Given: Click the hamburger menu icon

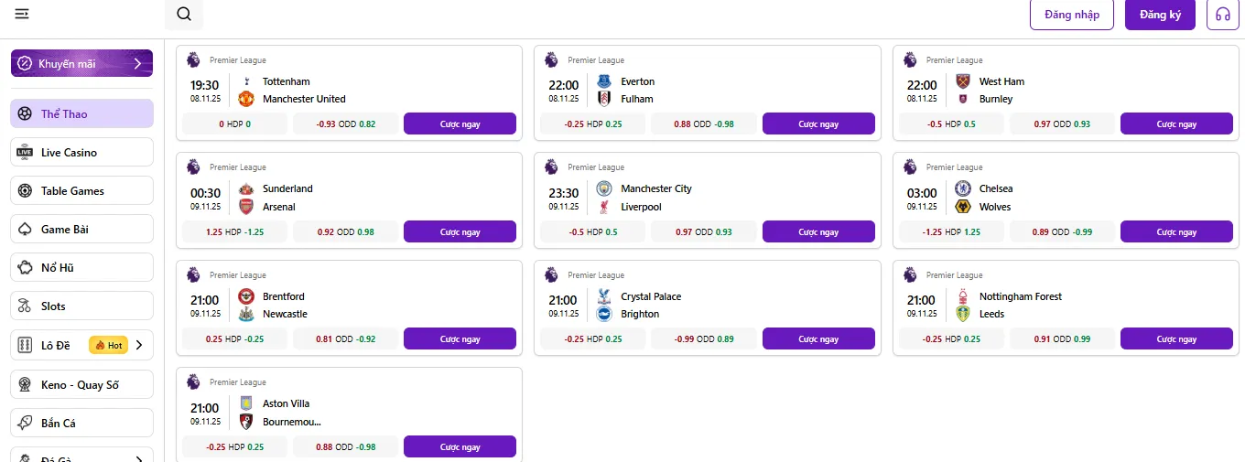Looking at the screenshot, I should point(22,14).
